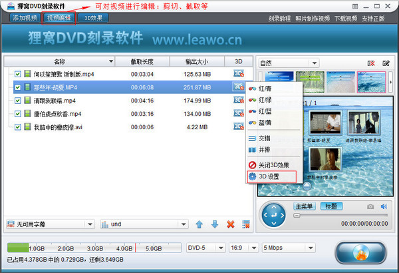This screenshot has width=399, height=273.
Task: Click navigation pad left arrow
Action: [265, 215]
